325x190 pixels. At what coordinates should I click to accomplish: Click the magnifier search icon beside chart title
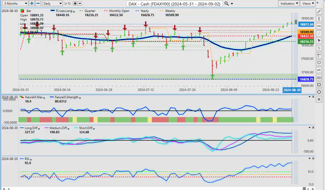[x=227, y=3]
